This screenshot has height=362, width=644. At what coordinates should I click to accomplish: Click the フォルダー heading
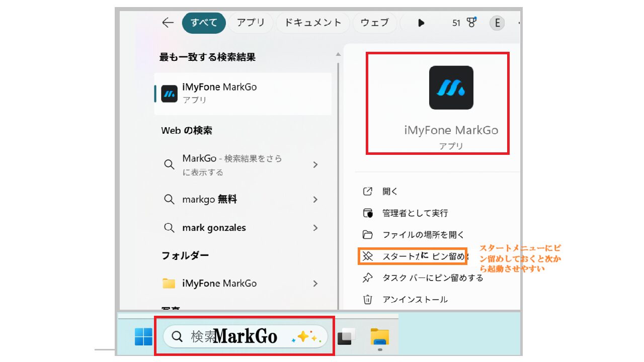(185, 255)
